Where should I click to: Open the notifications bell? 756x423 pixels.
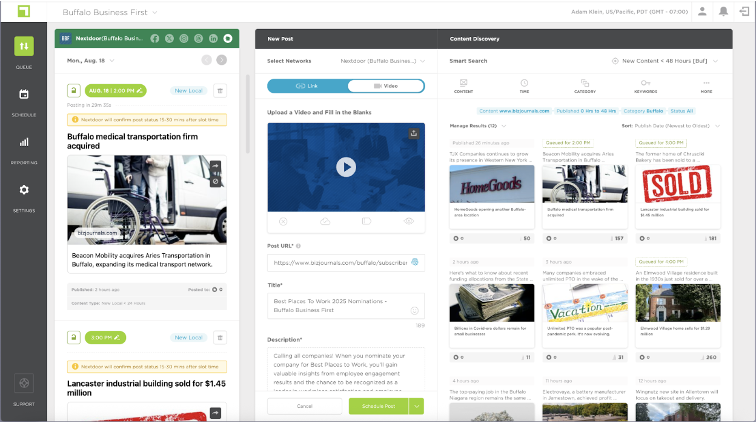(723, 12)
